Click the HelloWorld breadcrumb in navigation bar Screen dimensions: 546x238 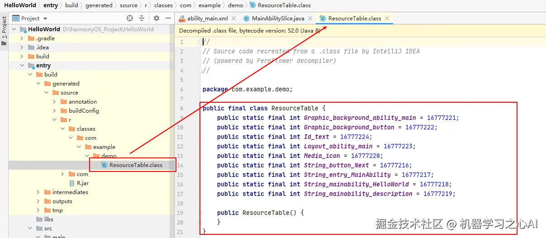coord(20,5)
